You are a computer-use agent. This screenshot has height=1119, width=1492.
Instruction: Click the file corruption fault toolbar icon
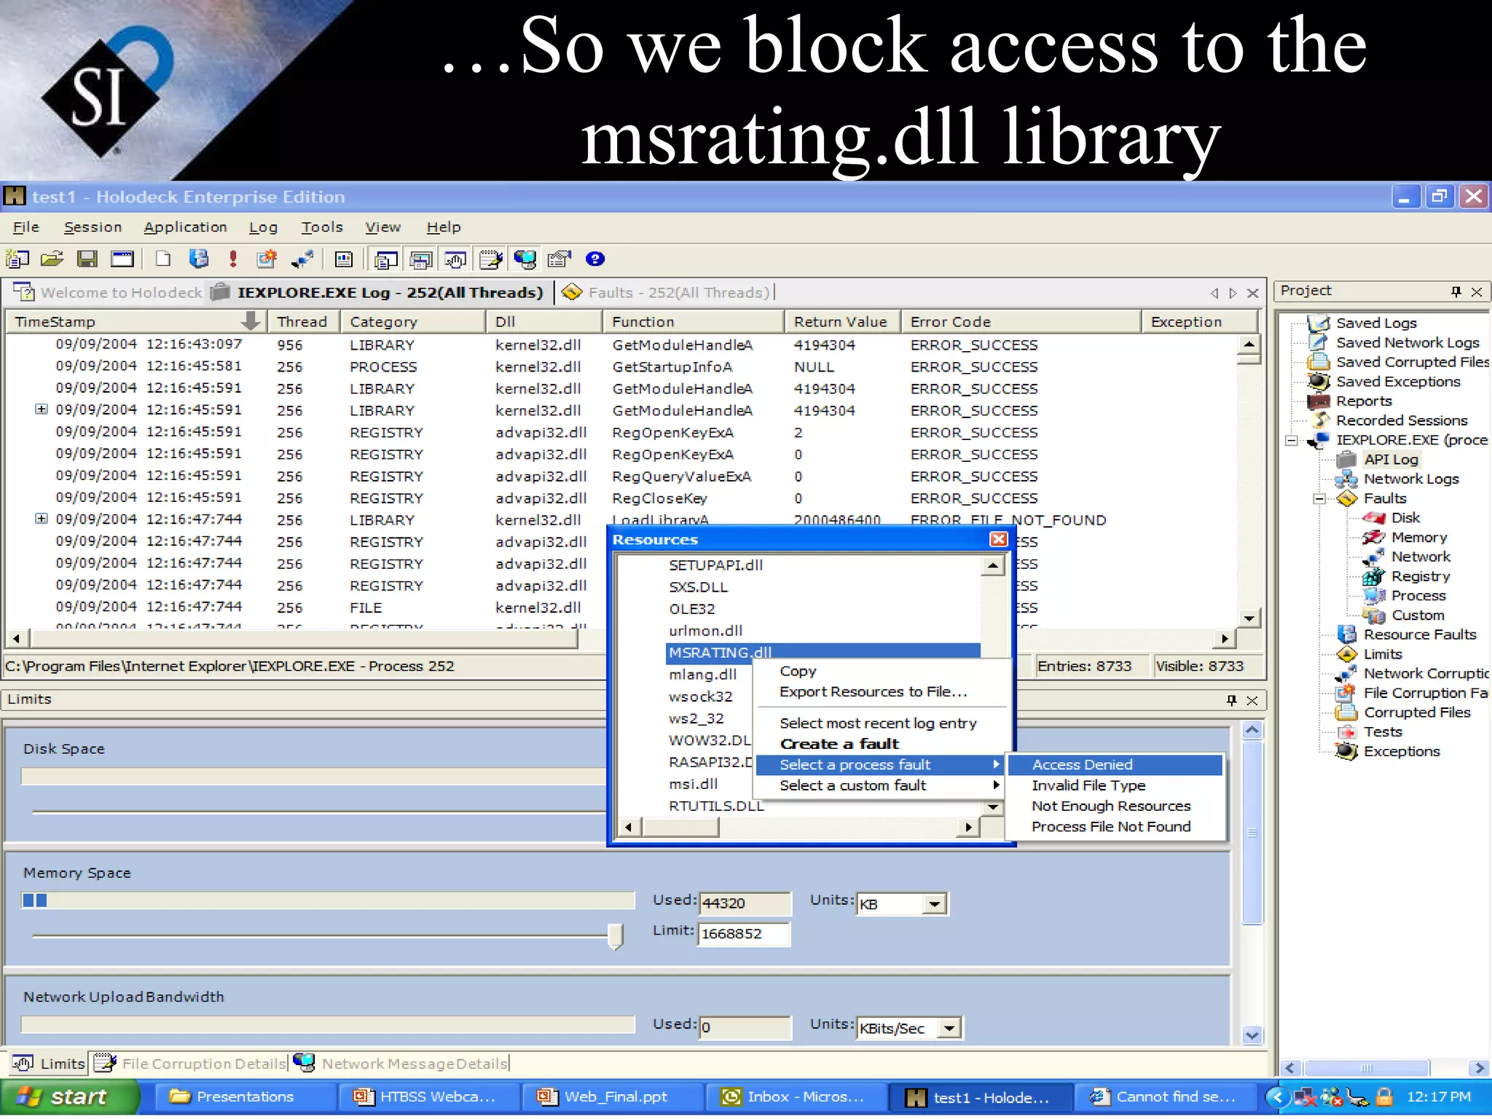coord(267,259)
